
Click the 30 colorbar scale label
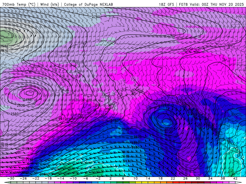point(198,178)
